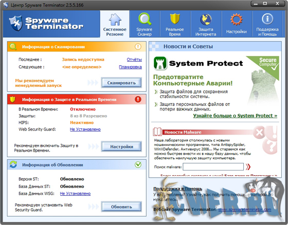Image resolution: width=288 pixels, height=225 pixels.
Task: Open Настройки gear tab
Action: (237, 24)
